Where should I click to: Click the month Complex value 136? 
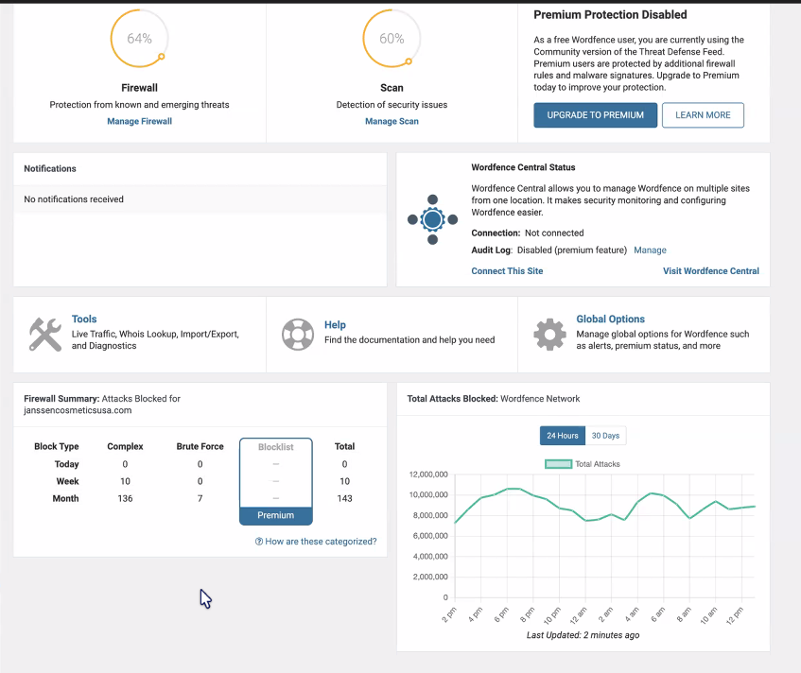(125, 498)
